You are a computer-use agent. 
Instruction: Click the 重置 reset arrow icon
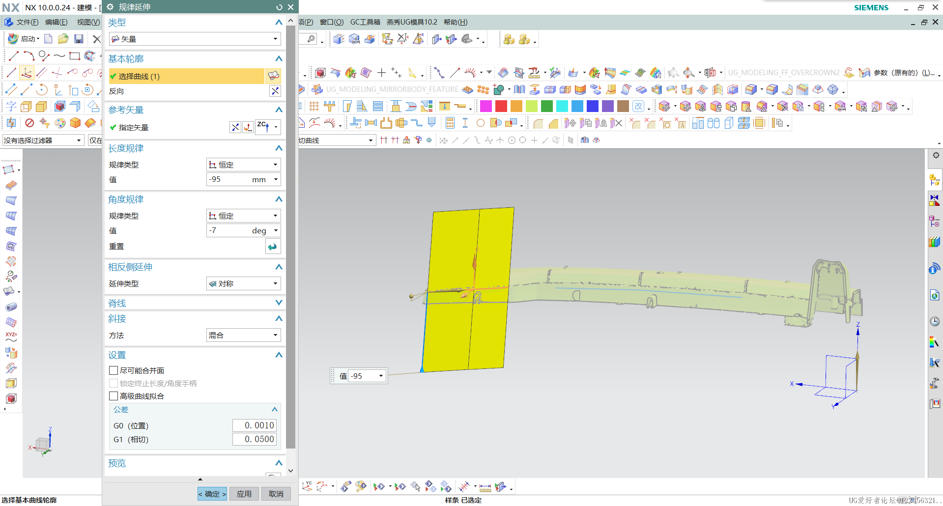click(273, 247)
